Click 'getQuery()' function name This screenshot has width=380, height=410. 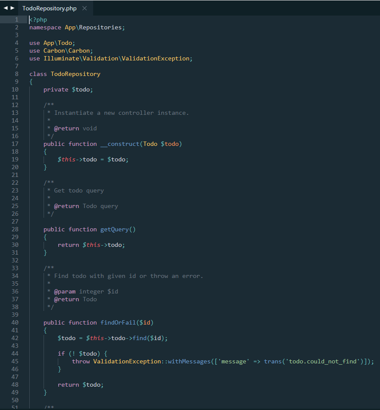[x=118, y=229]
